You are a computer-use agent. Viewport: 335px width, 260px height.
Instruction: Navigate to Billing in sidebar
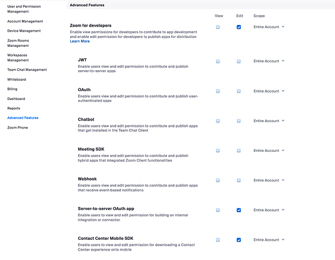[12, 89]
